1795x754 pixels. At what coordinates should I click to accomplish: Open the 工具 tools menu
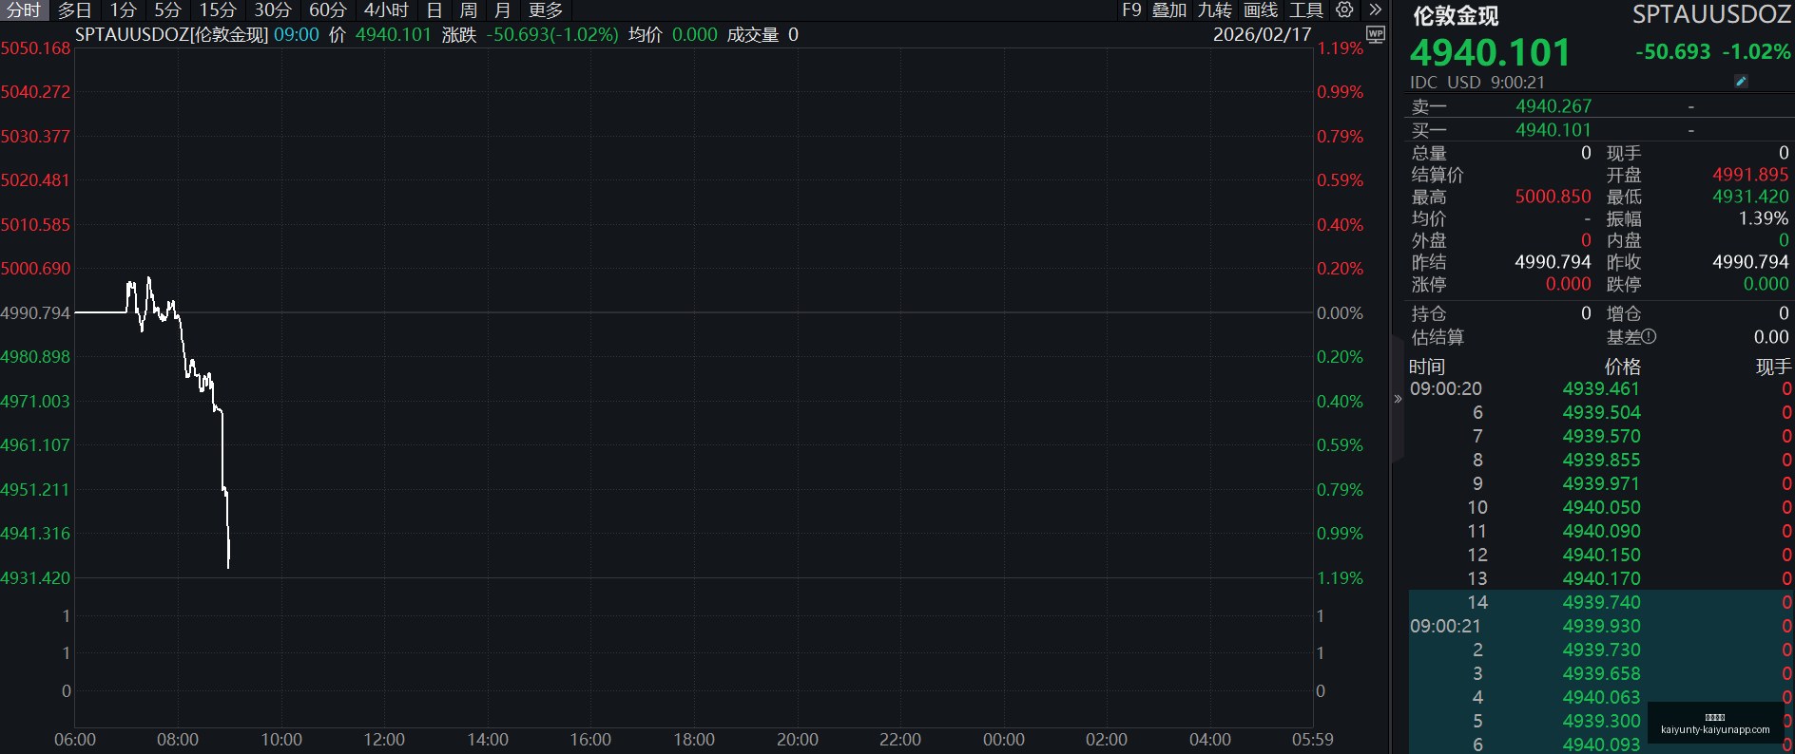(1306, 10)
